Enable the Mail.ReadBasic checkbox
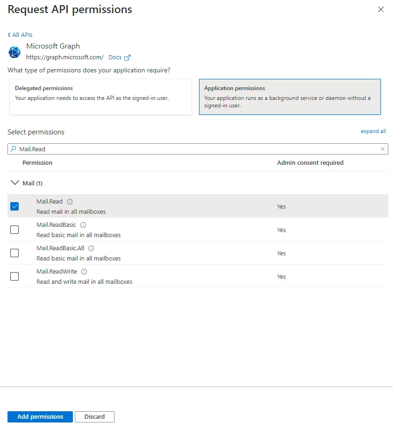393x429 pixels. [x=14, y=230]
